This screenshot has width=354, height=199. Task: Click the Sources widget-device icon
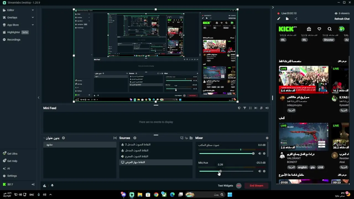[x=182, y=138]
